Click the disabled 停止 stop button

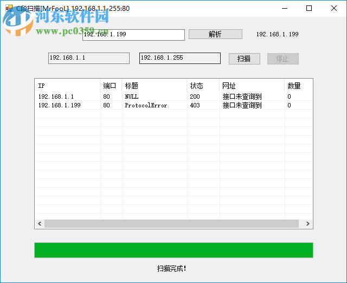pyautogui.click(x=283, y=59)
